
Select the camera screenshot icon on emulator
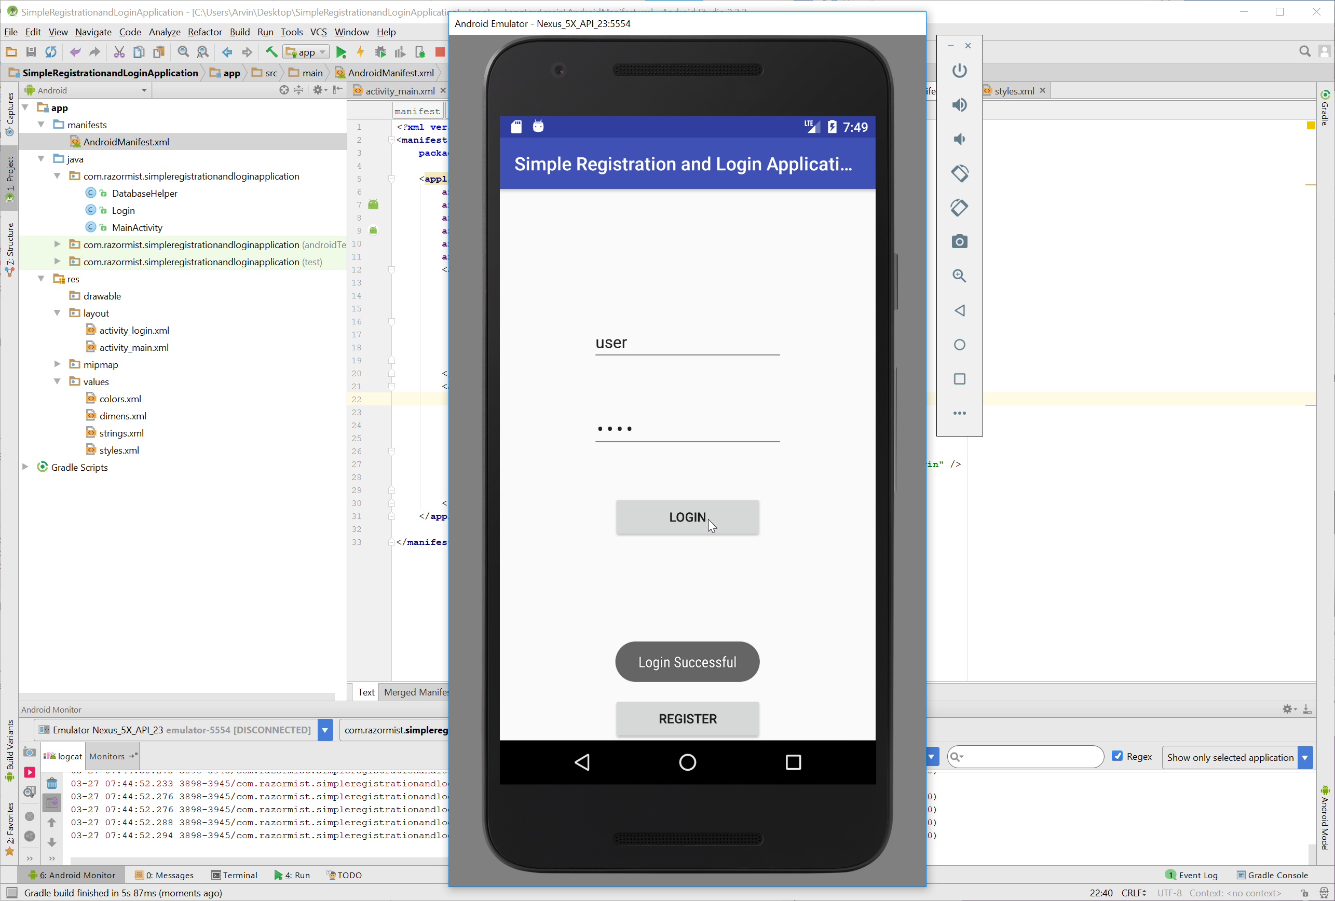pos(960,241)
